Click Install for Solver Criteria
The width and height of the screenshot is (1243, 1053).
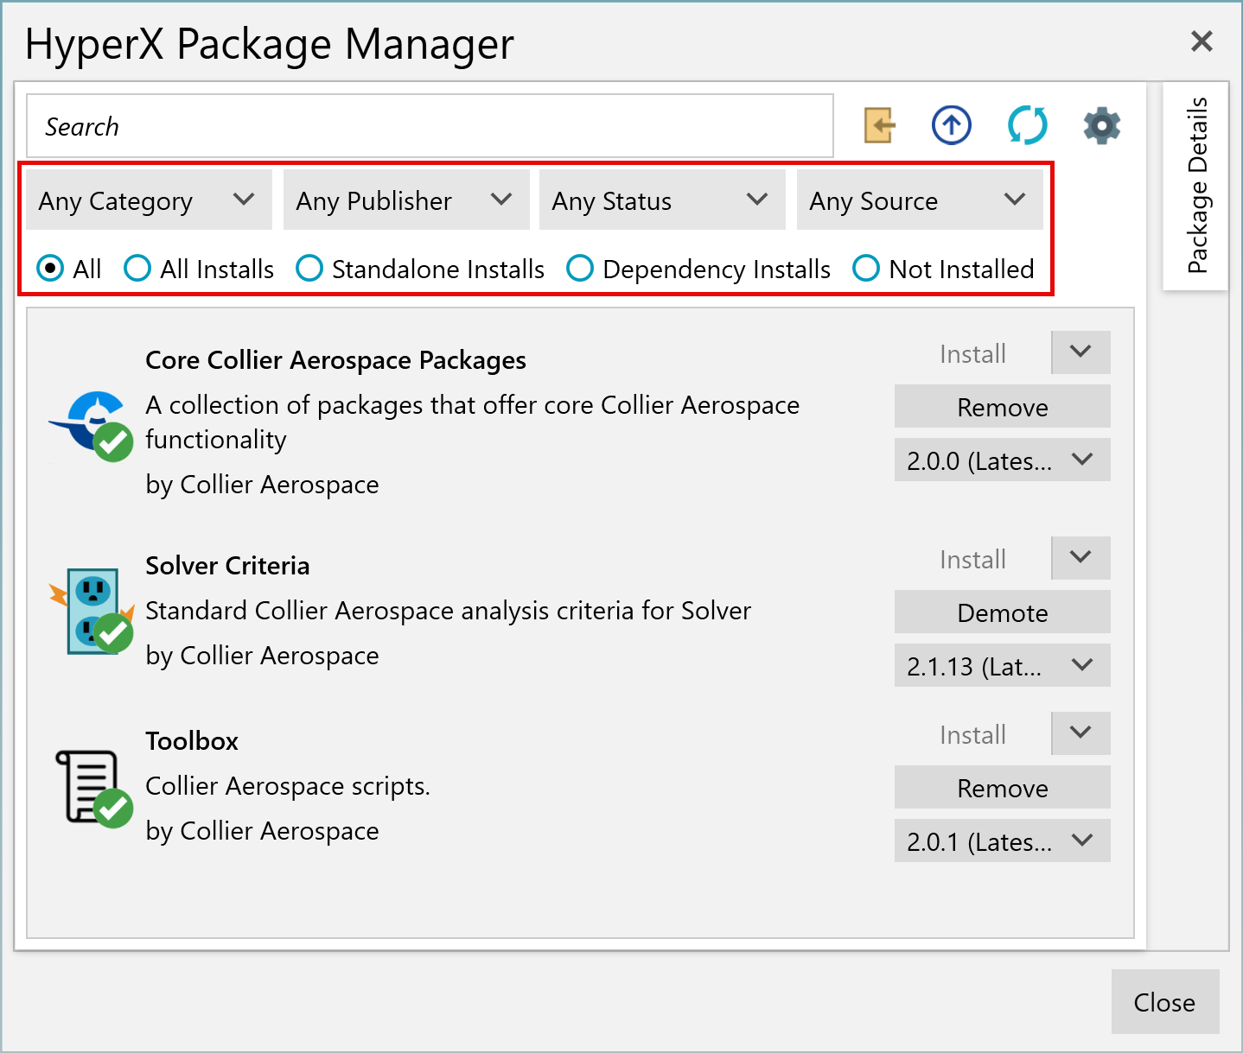tap(972, 558)
